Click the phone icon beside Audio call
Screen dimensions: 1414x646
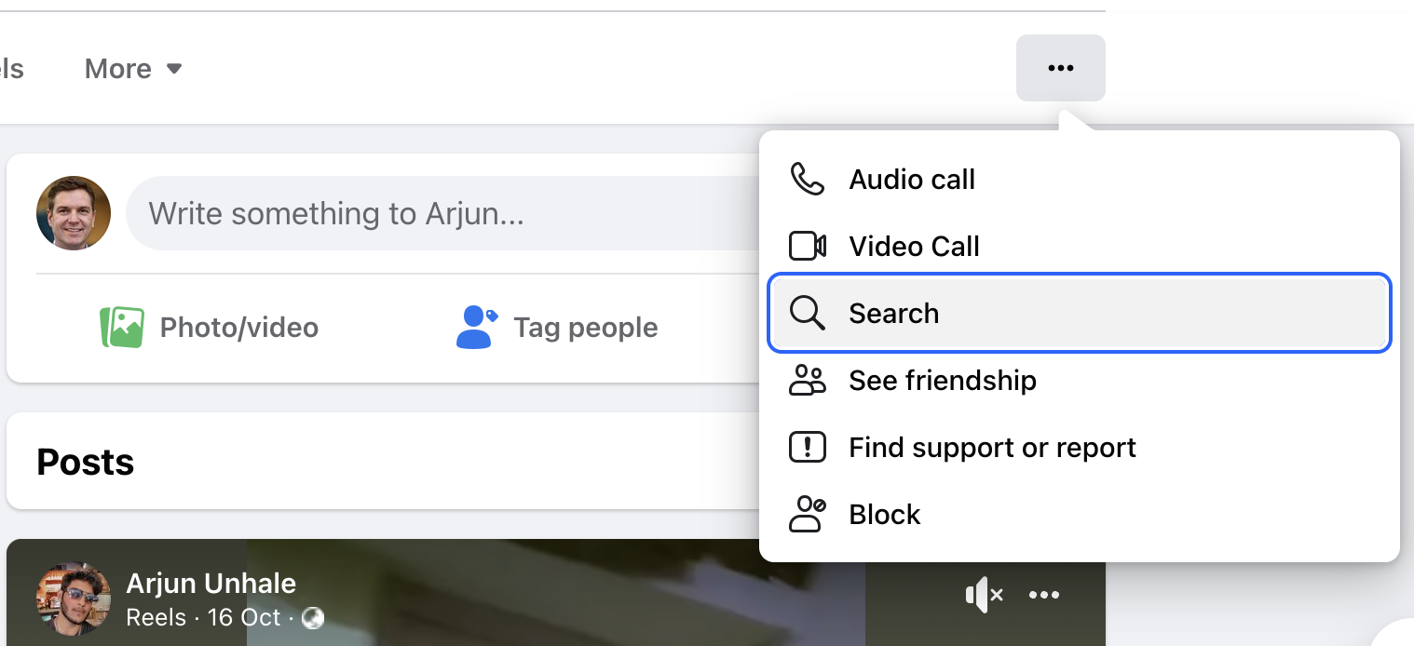tap(807, 179)
